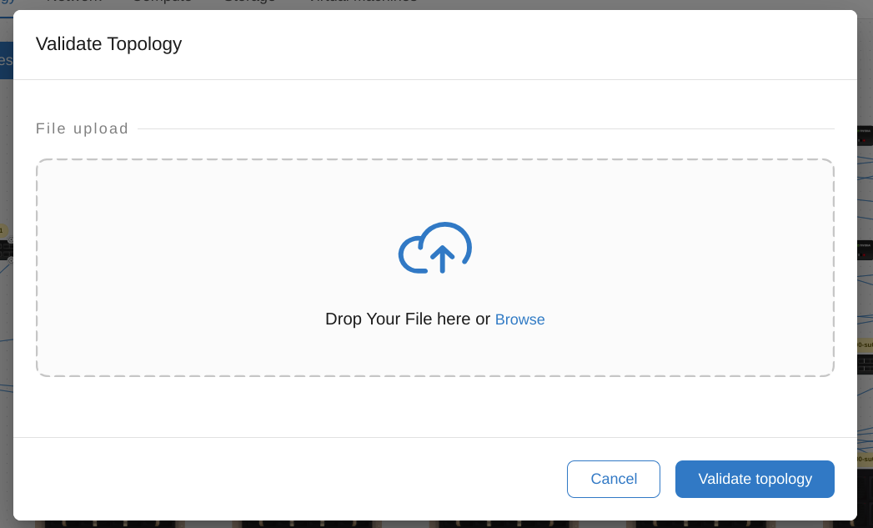Click the Validate topology button
873x528 pixels.
pos(755,479)
